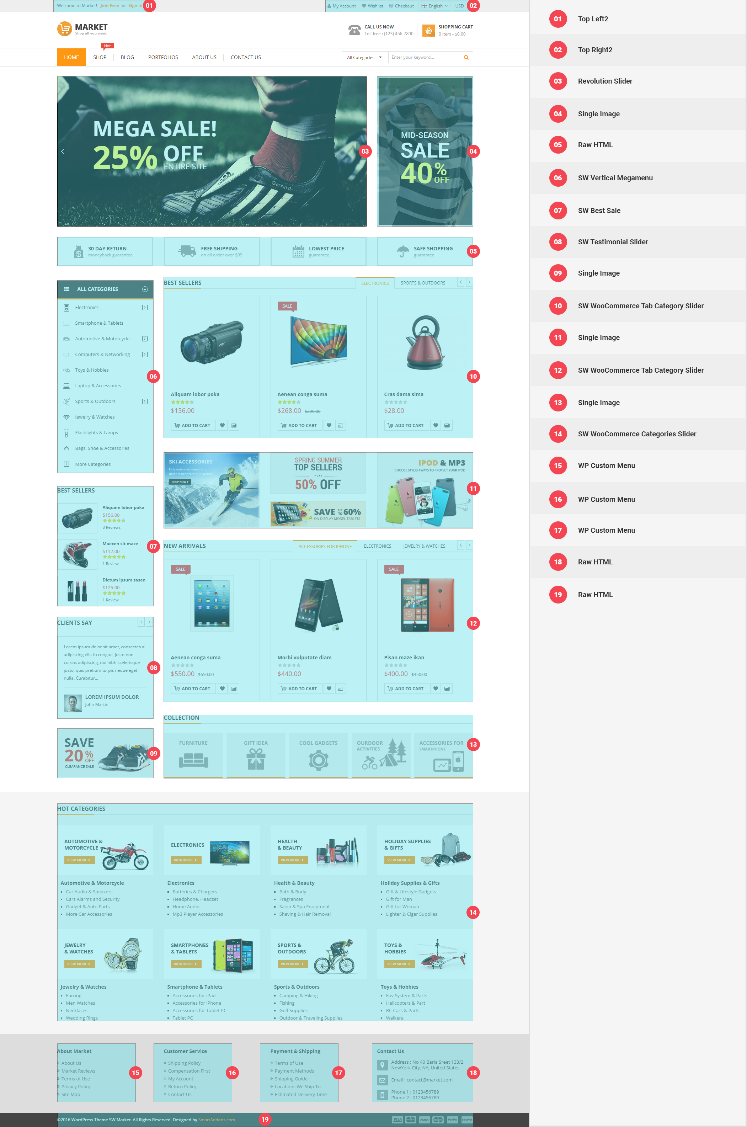Screen dimensions: 747x1127
Task: Collapse the All Categories vertical menu
Action: coord(145,289)
